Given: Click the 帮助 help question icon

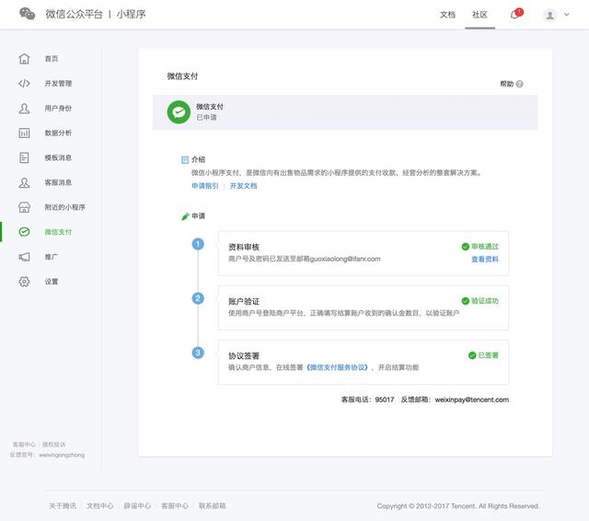Looking at the screenshot, I should point(519,84).
